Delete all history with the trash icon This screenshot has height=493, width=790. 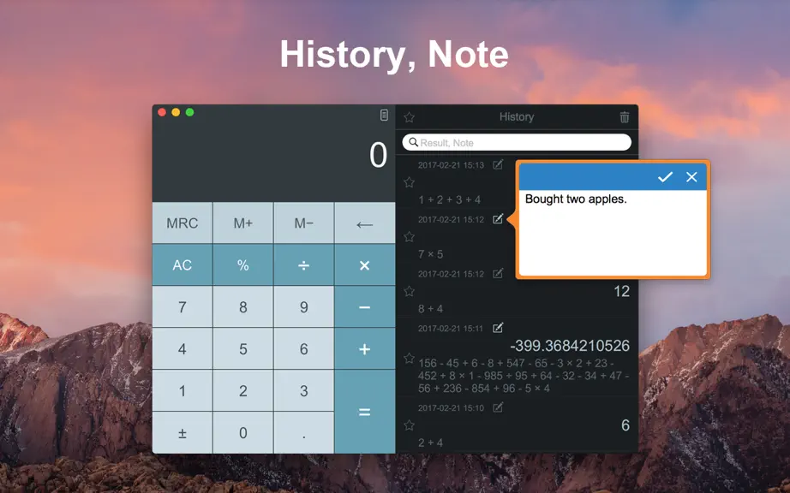pos(625,117)
